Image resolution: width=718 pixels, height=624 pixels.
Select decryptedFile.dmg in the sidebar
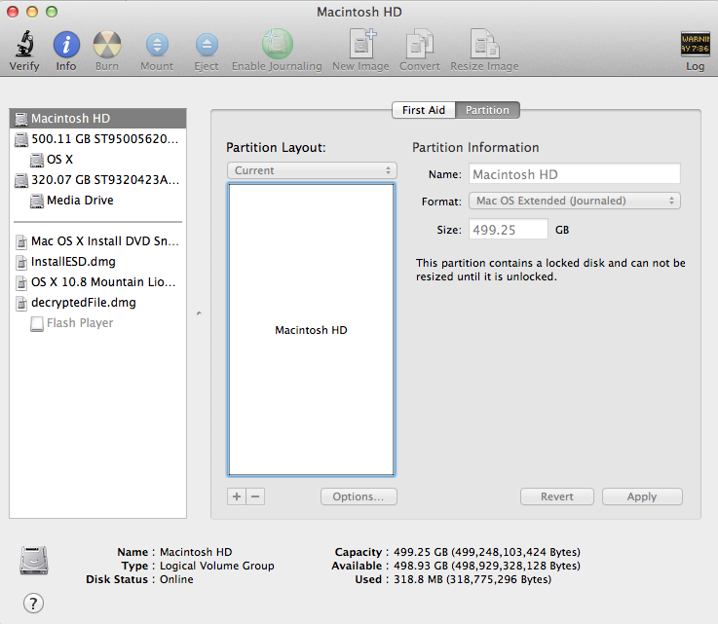(x=97, y=303)
